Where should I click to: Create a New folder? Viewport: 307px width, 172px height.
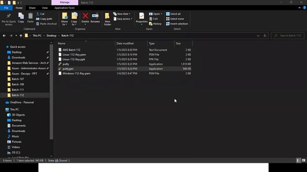107,19
